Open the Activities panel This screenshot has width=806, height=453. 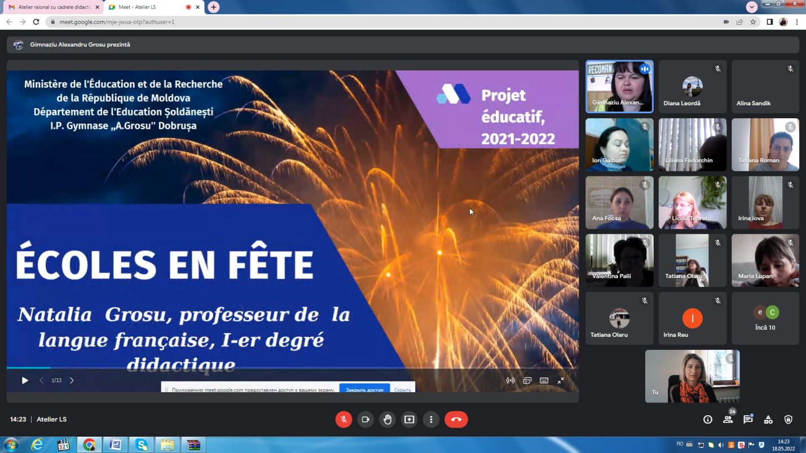[768, 419]
